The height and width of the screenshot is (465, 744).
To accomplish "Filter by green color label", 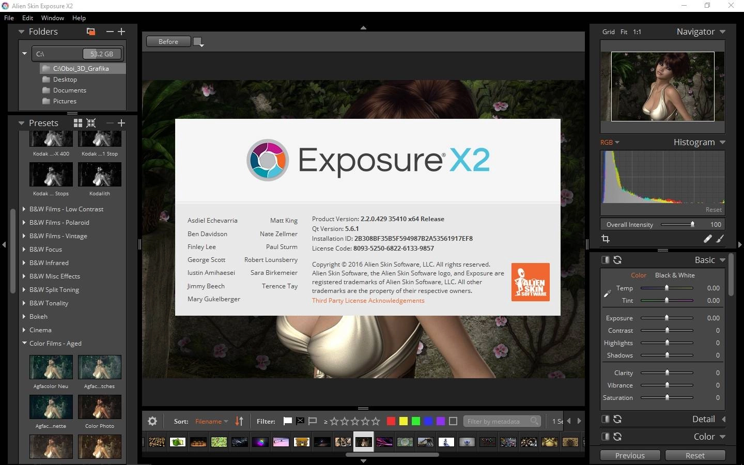I will coord(416,421).
